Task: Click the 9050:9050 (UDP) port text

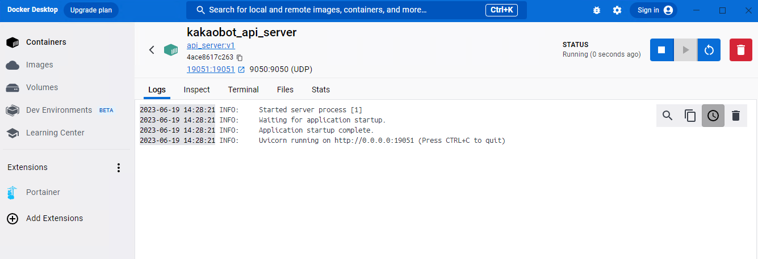Action: pyautogui.click(x=281, y=69)
